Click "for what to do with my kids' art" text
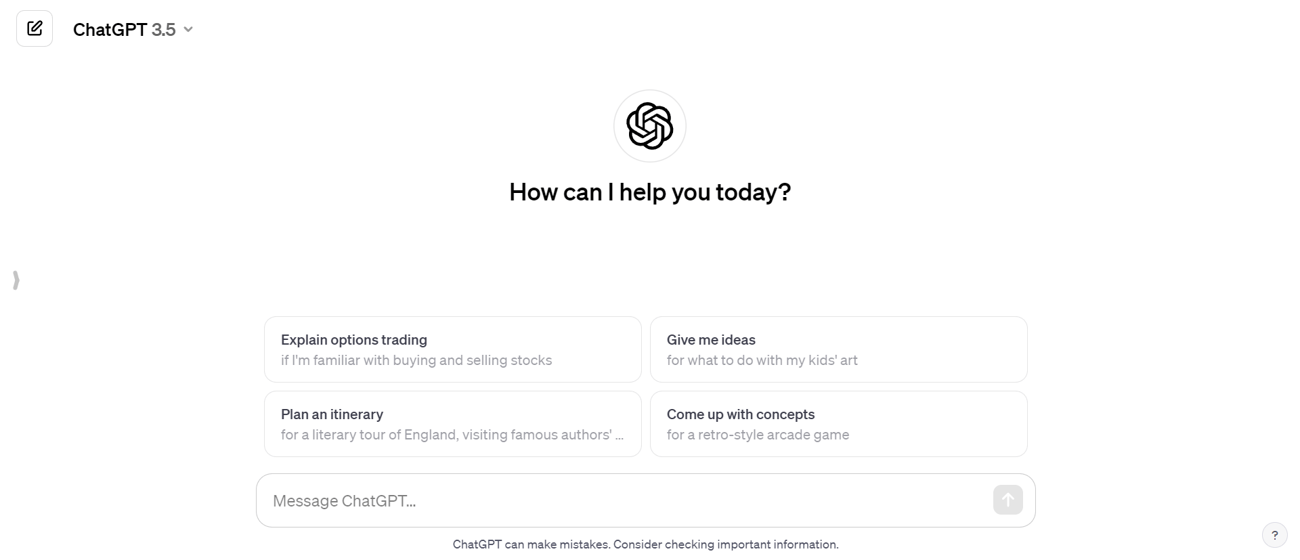 [x=762, y=360]
